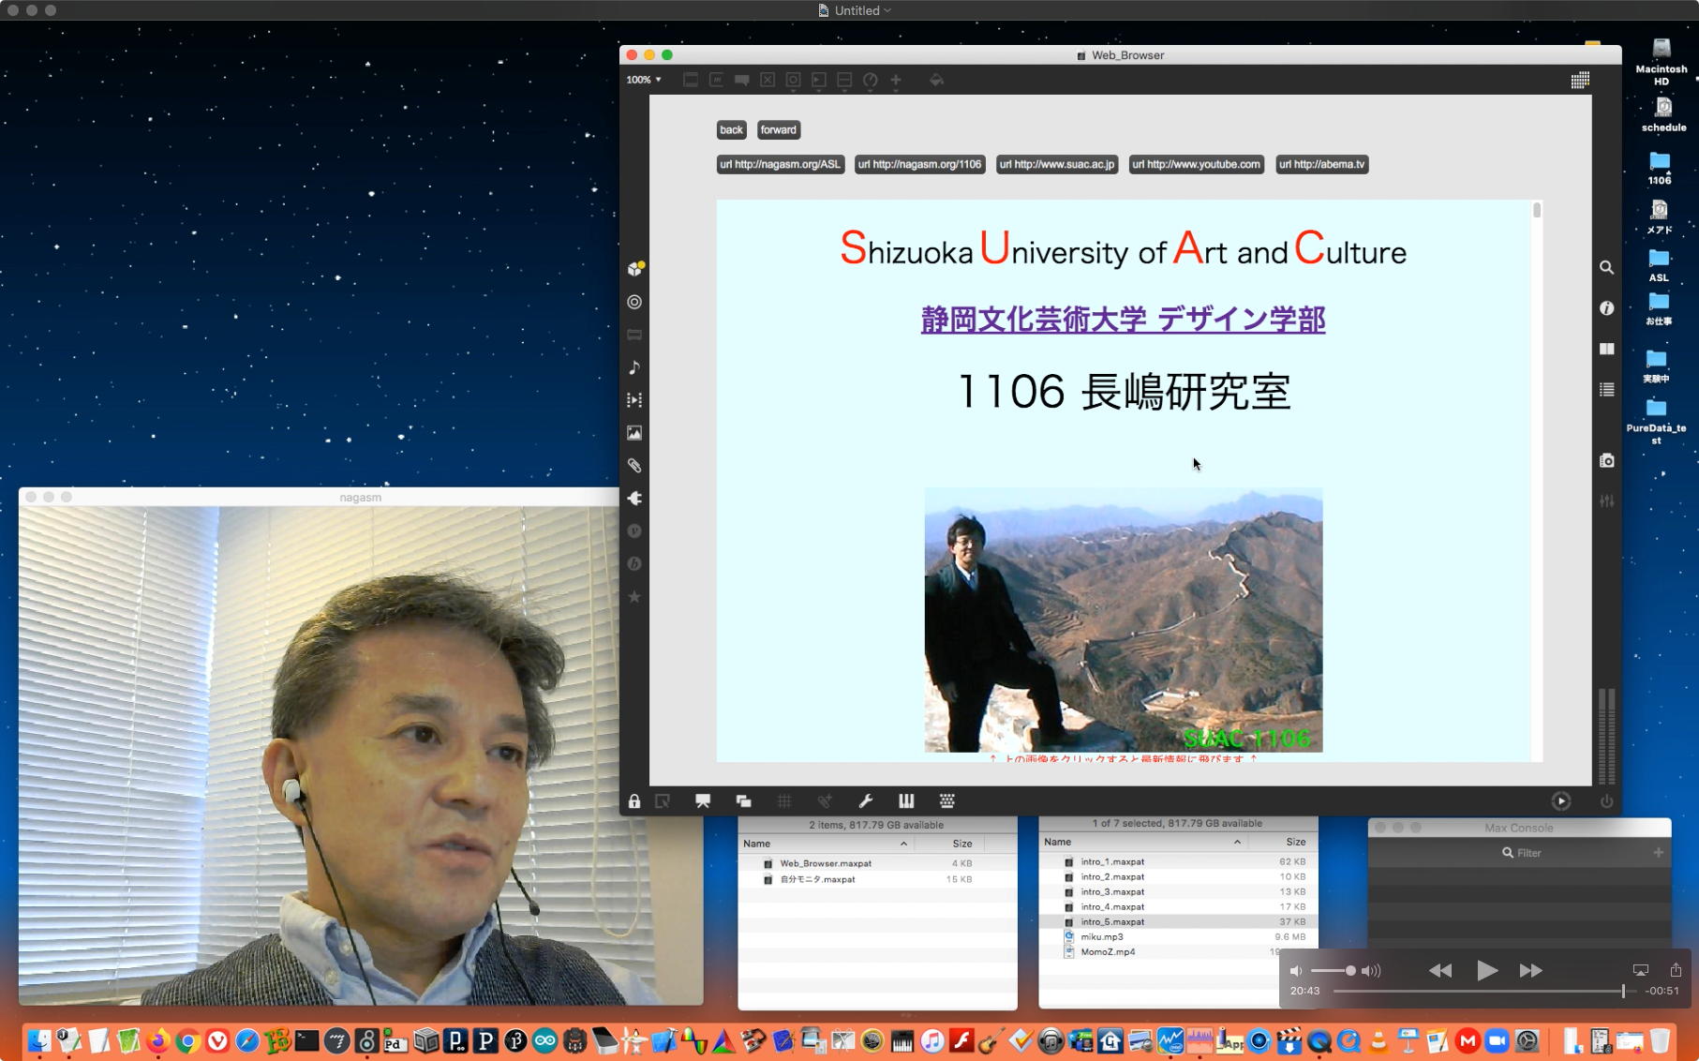Screen dimensions: 1699x1061
Task: Show patcher windows overlay icon
Action: pyautogui.click(x=743, y=801)
